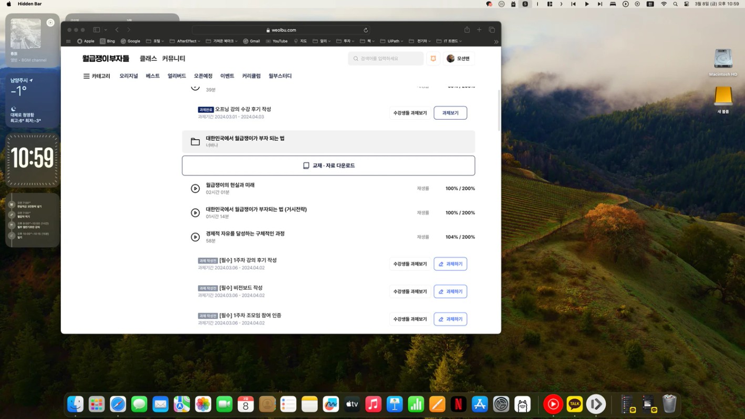Expand the 가져온 북마크 folder
The height and width of the screenshot is (419, 745).
point(222,41)
